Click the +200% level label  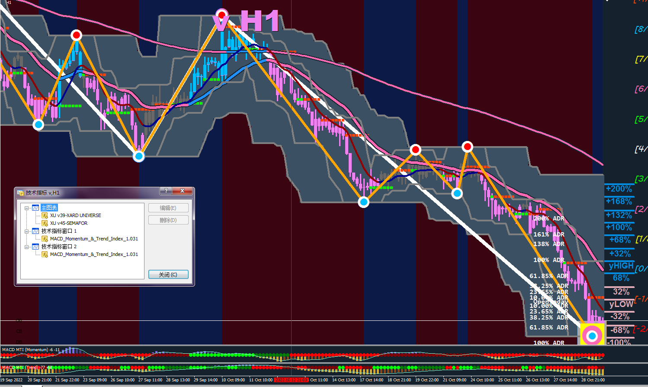pyautogui.click(x=619, y=189)
